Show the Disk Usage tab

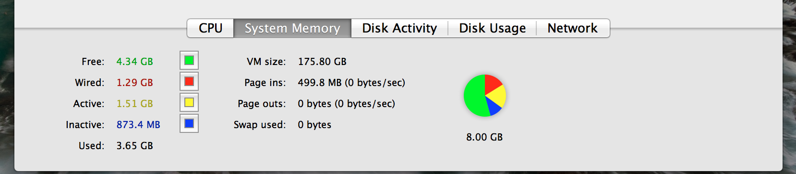click(x=492, y=28)
